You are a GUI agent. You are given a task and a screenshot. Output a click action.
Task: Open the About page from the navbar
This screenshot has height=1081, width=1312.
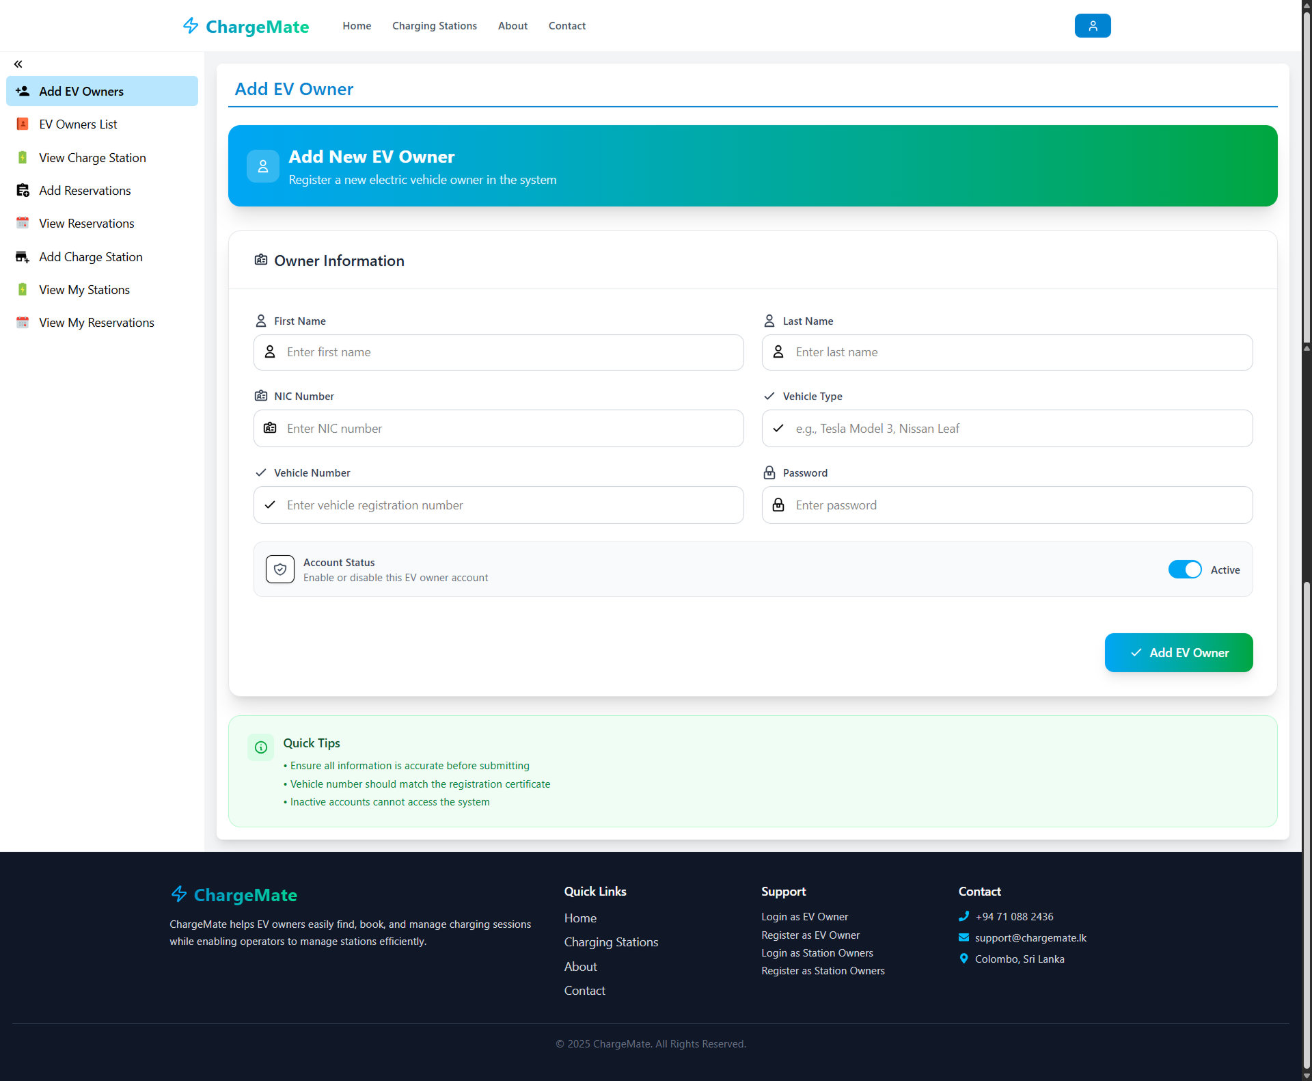coord(512,26)
